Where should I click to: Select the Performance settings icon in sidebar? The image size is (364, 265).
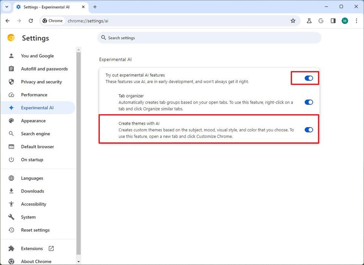pos(11,95)
